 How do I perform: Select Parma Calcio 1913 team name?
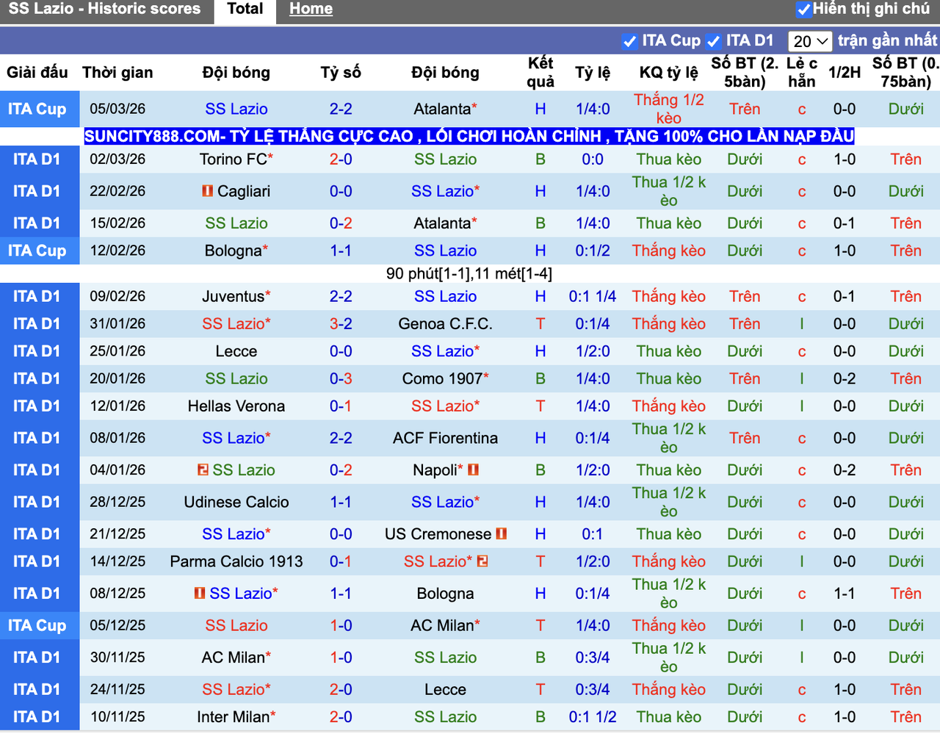point(236,561)
